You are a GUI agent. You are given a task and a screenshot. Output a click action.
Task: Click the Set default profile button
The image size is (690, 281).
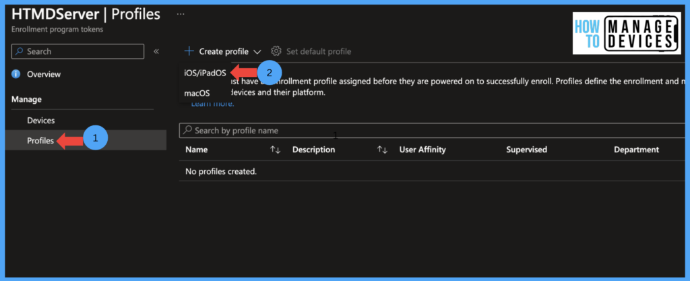point(311,51)
